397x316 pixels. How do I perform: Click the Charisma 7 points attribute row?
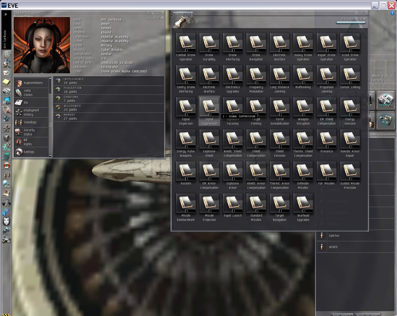(x=109, y=99)
